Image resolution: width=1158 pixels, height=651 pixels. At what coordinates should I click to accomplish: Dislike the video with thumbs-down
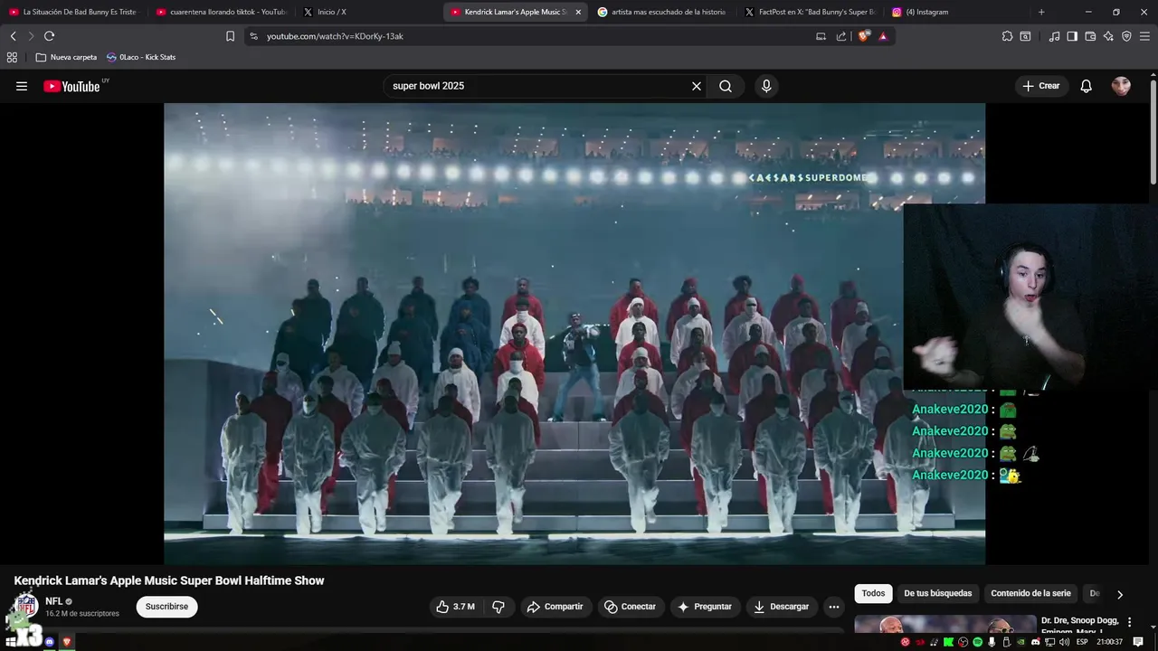(498, 607)
